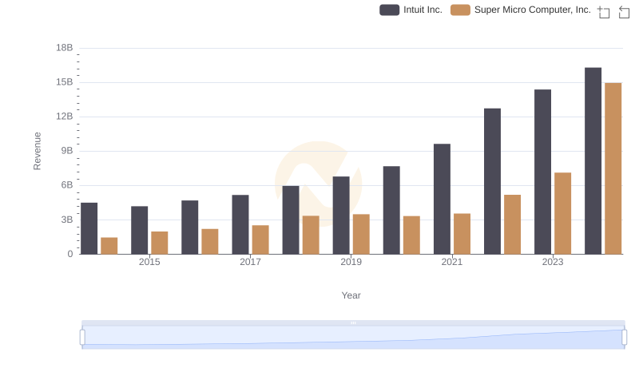639x368 pixels.
Task: Select the Intuit bar for 2017
Action: 240,224
